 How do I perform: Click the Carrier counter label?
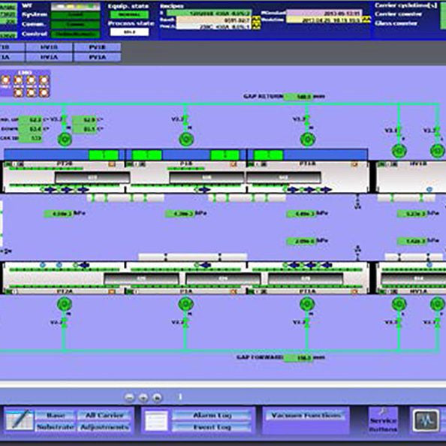[398, 14]
